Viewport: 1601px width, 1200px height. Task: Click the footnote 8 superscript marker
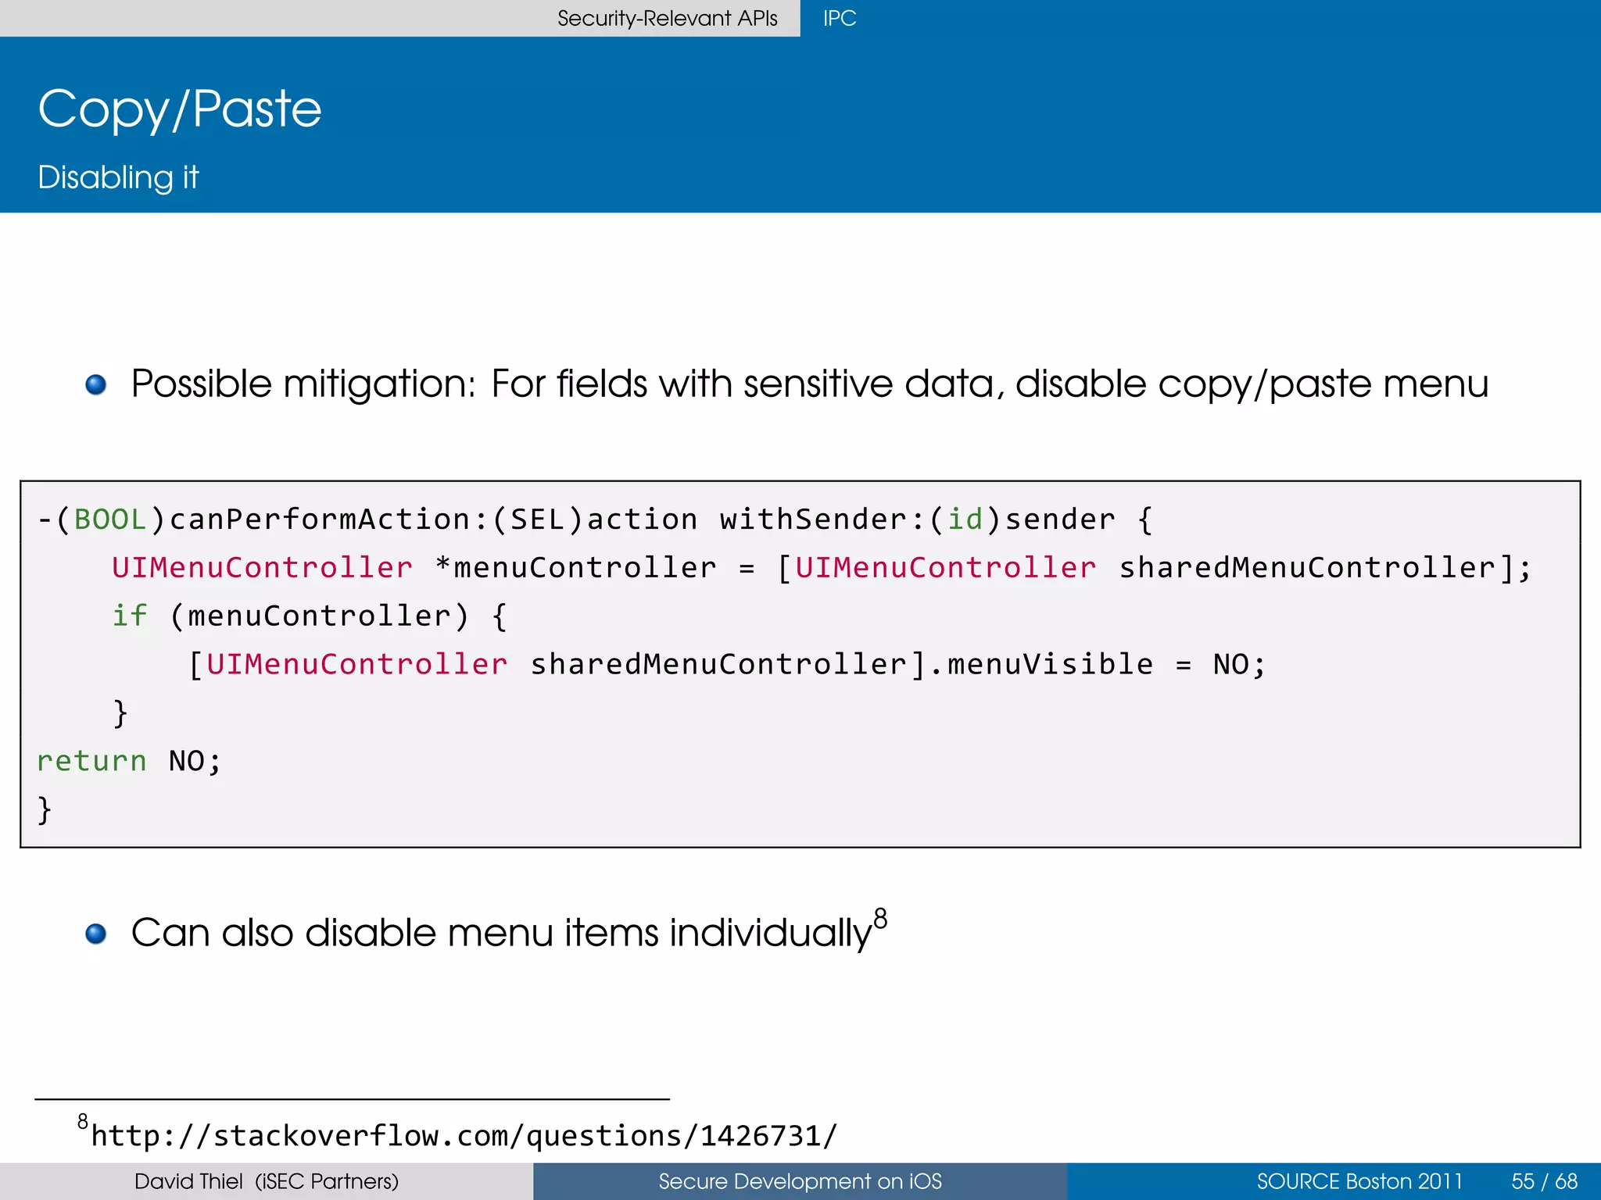click(880, 918)
